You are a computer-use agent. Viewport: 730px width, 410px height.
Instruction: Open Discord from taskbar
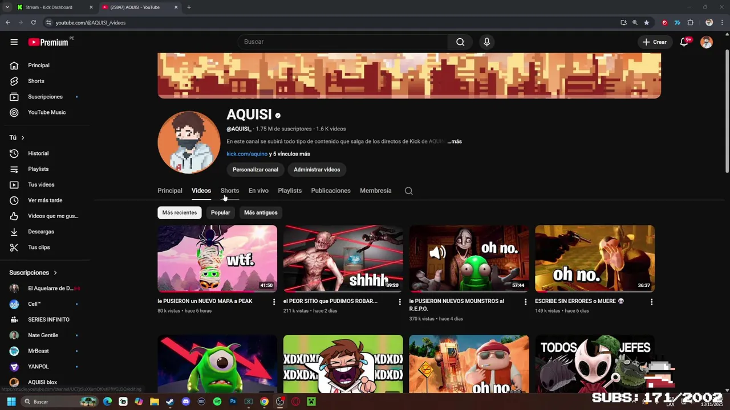coord(185,401)
